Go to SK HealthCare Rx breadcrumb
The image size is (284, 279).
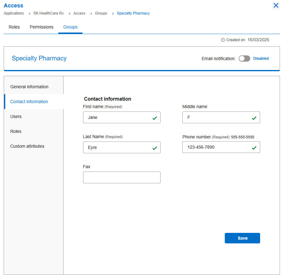pyautogui.click(x=49, y=13)
